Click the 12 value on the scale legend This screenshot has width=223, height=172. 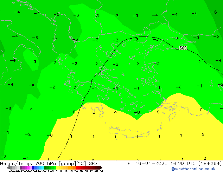[x=66, y=171]
